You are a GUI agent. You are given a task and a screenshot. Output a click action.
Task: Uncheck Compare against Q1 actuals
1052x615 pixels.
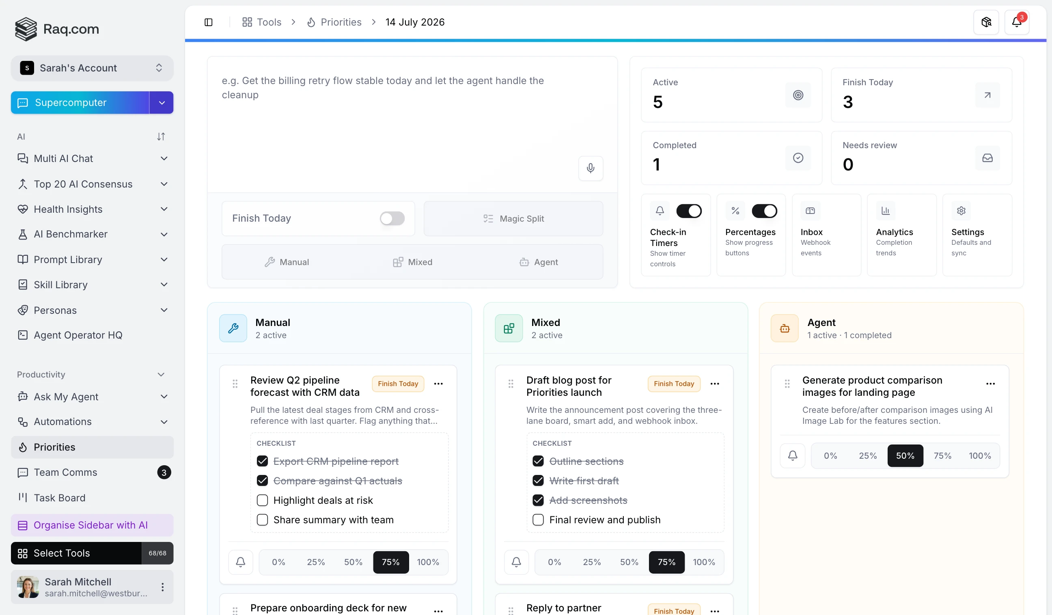[262, 481]
